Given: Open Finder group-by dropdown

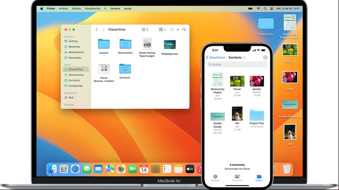Looking at the screenshot, I should coord(162,29).
